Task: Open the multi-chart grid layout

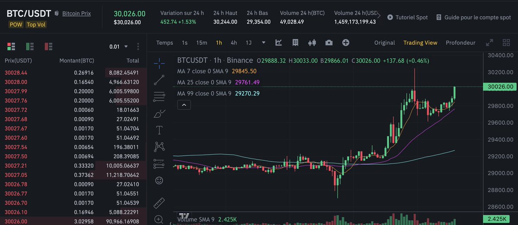Action: 506,43
